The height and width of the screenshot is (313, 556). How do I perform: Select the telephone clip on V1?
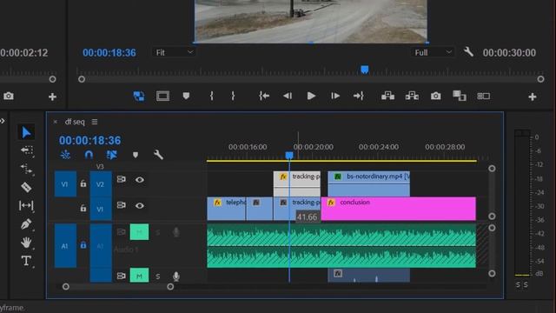(x=226, y=209)
